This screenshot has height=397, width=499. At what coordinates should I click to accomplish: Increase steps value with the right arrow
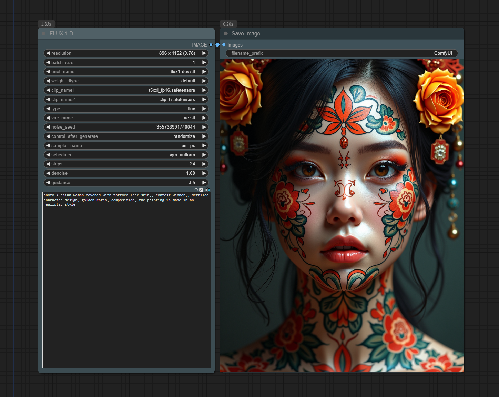click(204, 164)
